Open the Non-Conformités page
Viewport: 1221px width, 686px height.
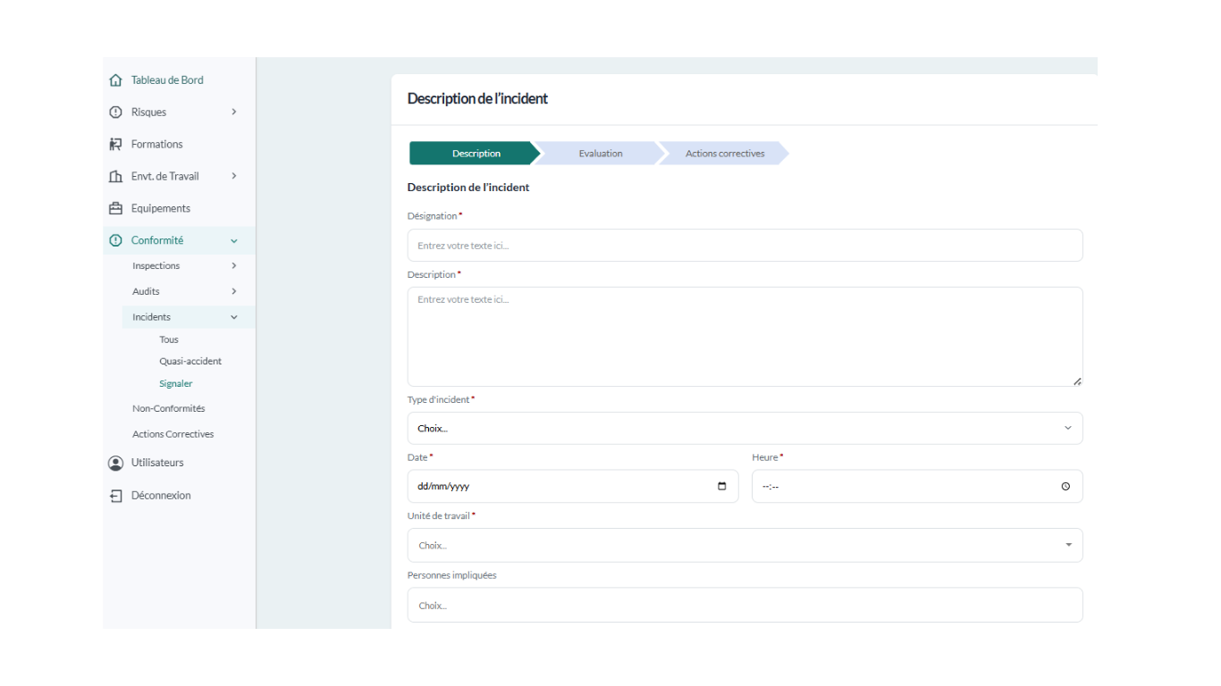coord(169,409)
